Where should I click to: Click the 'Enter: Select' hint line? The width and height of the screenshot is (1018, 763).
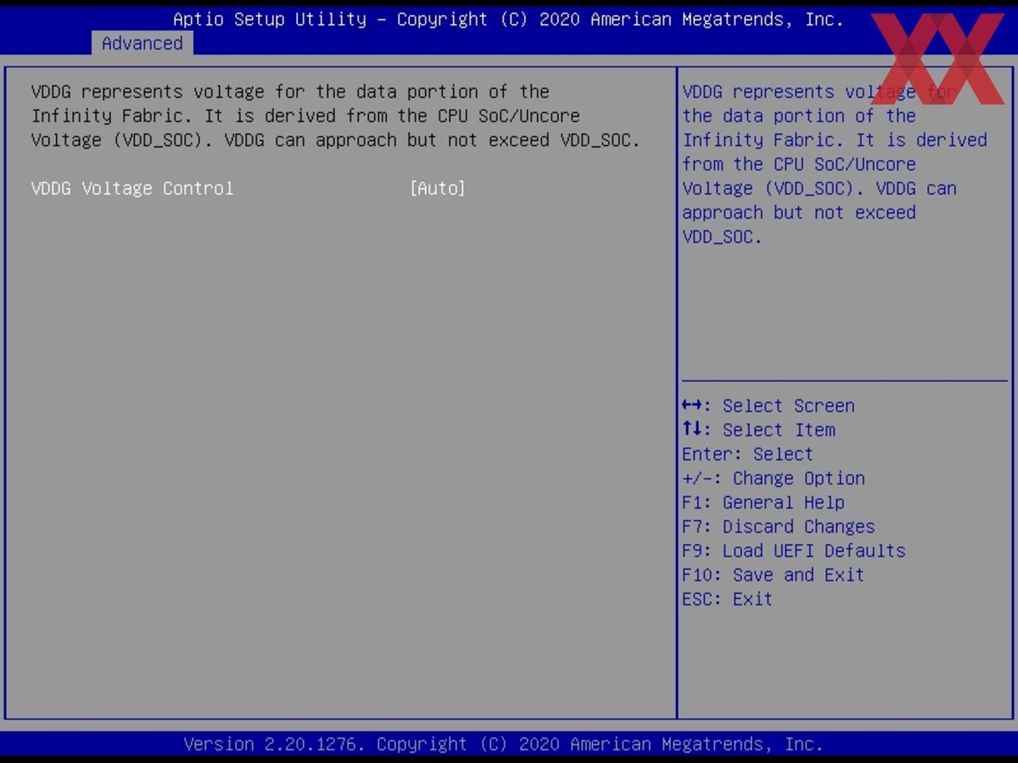pyautogui.click(x=748, y=454)
